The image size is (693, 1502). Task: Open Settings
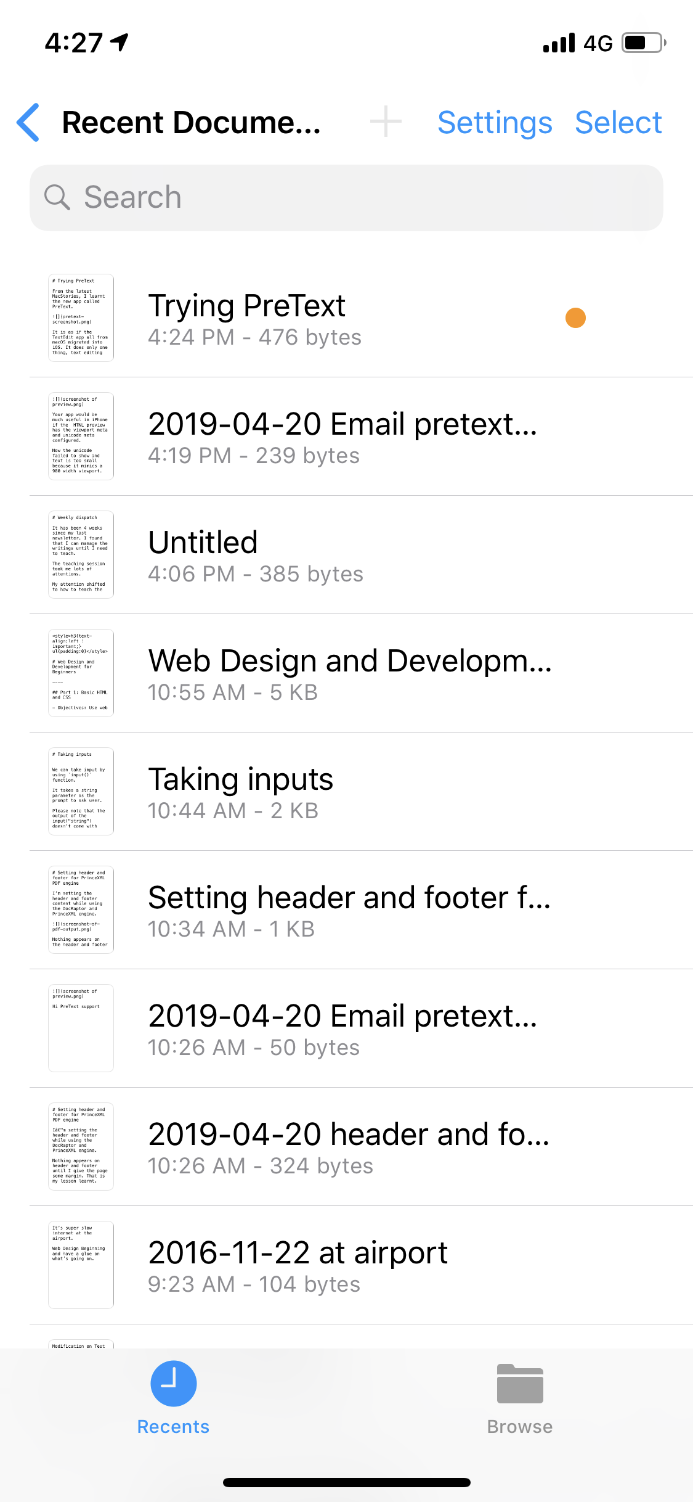[495, 122]
